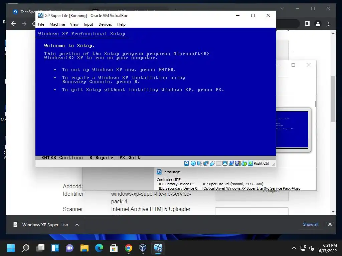This screenshot has height=256, width=342.
Task: Click the Right Ctrl host key label
Action: coord(261,163)
